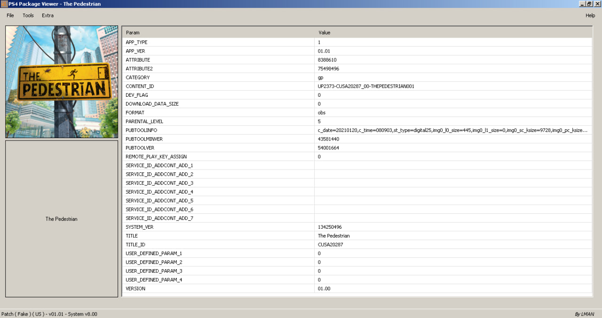
Task: Click the title ID CUSA20287
Action: [330, 245]
